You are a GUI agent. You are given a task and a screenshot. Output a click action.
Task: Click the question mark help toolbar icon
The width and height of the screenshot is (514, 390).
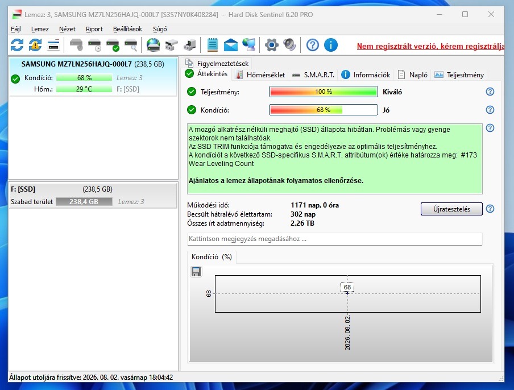point(313,45)
